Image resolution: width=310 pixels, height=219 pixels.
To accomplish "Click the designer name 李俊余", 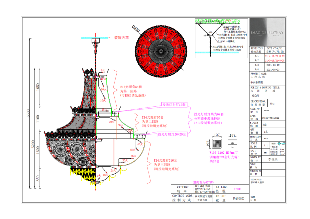I will tap(273, 159).
